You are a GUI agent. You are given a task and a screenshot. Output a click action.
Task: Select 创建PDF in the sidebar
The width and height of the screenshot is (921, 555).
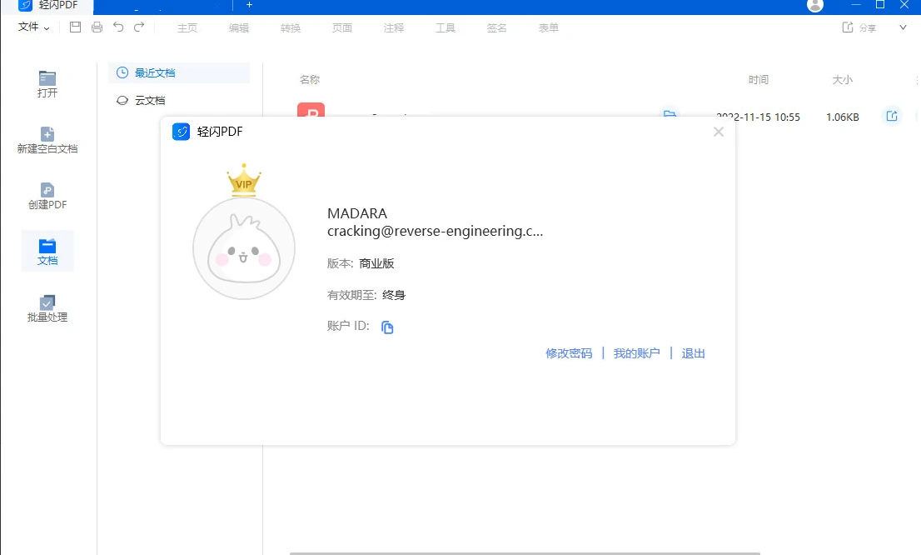47,195
